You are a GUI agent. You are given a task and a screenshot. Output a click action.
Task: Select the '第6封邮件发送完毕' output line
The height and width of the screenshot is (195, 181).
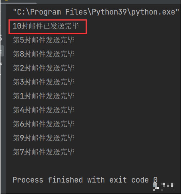click(43, 124)
